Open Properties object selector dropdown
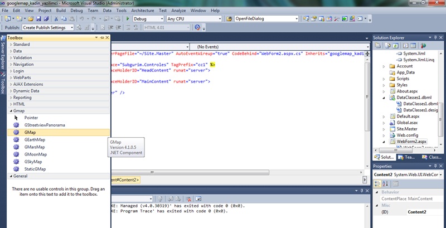 pyautogui.click(x=440, y=174)
